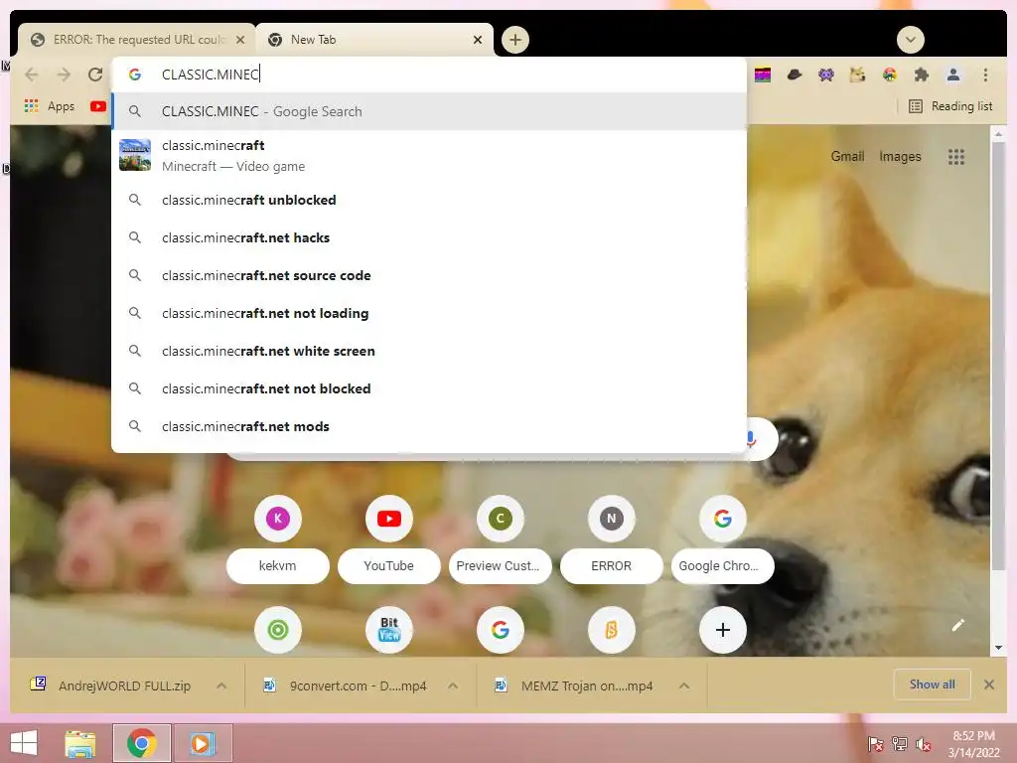Open the ERROR shortcut tile
1017x763 pixels.
pyautogui.click(x=611, y=537)
